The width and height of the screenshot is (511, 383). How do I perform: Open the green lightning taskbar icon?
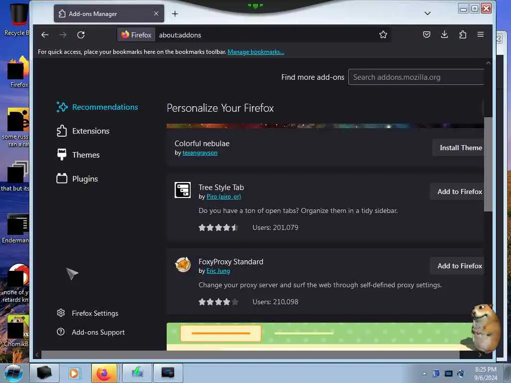137,373
